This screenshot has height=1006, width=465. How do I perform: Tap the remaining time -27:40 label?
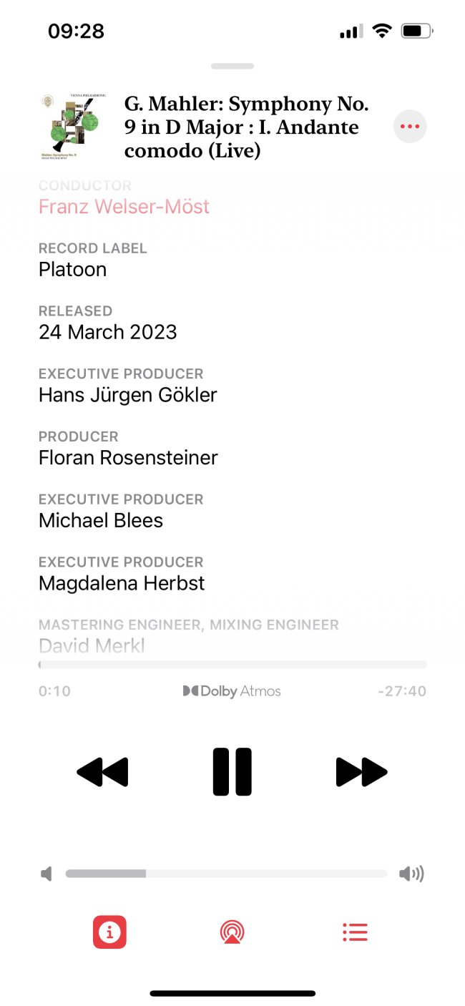[x=402, y=691]
